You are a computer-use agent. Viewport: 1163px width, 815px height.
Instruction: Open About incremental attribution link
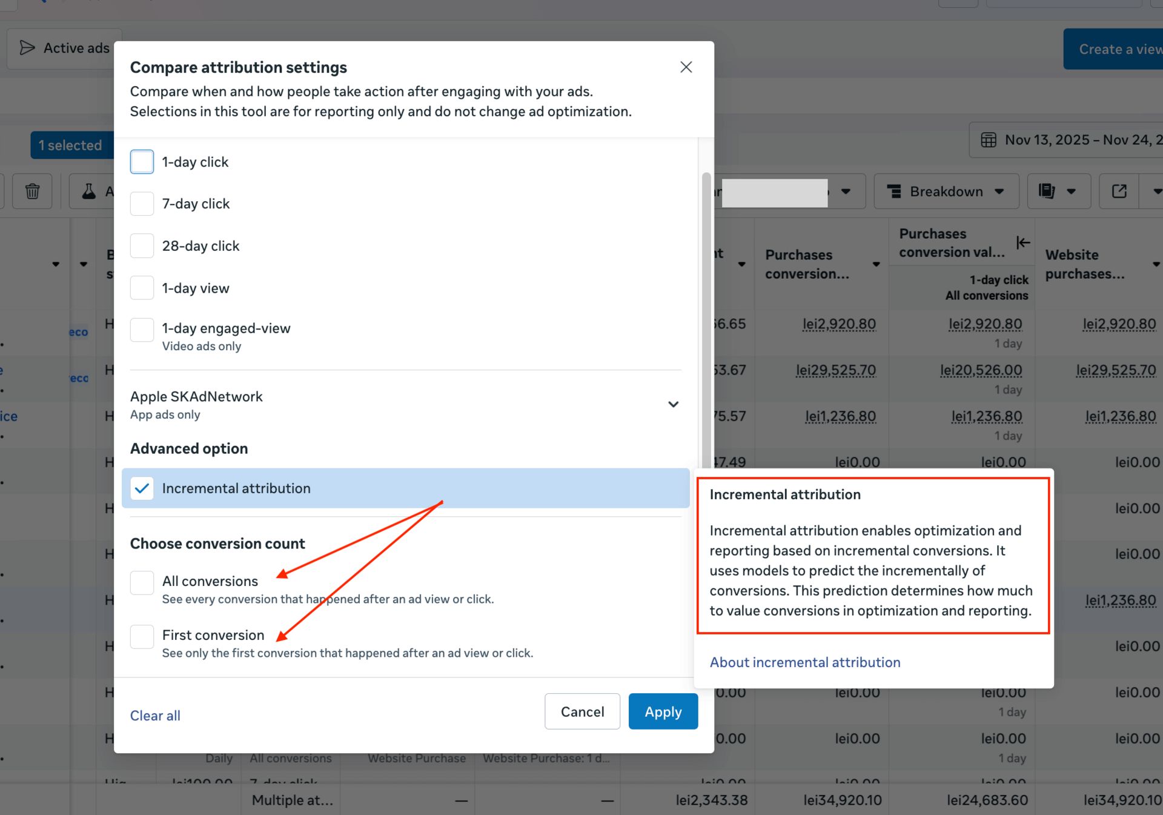(804, 662)
